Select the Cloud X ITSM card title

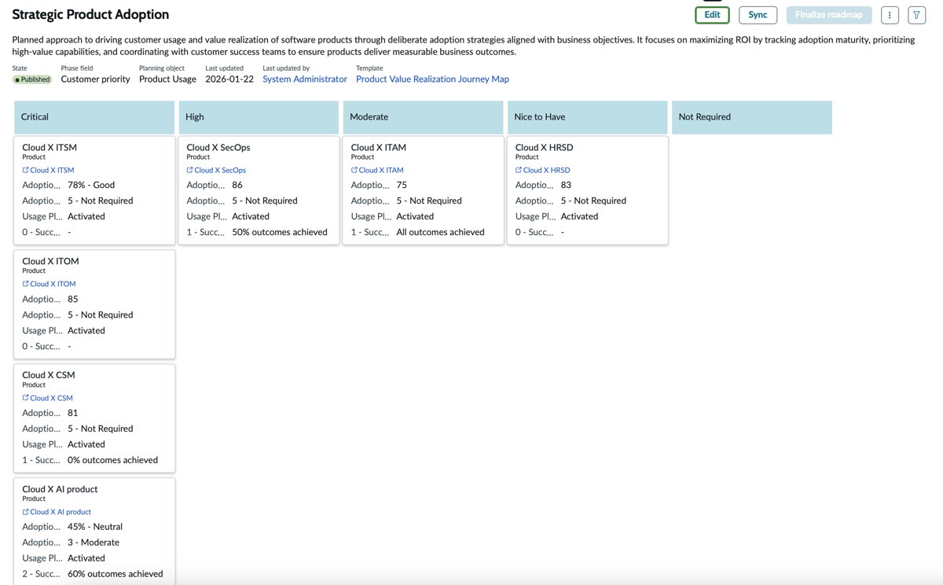(x=50, y=147)
